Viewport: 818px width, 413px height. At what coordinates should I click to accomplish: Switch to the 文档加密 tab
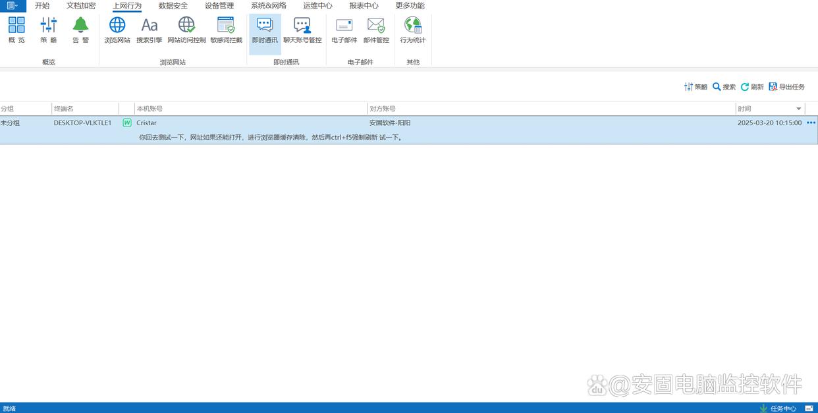(x=81, y=6)
